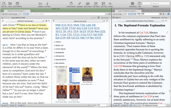Screen dimensions: 171x108
Task: Open gear settings in CSB pane
Action: [49, 21]
